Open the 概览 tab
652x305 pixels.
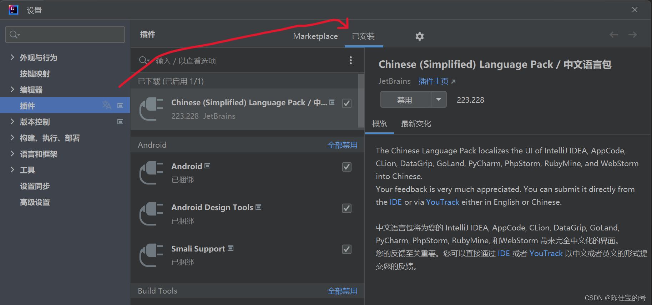[x=380, y=124]
